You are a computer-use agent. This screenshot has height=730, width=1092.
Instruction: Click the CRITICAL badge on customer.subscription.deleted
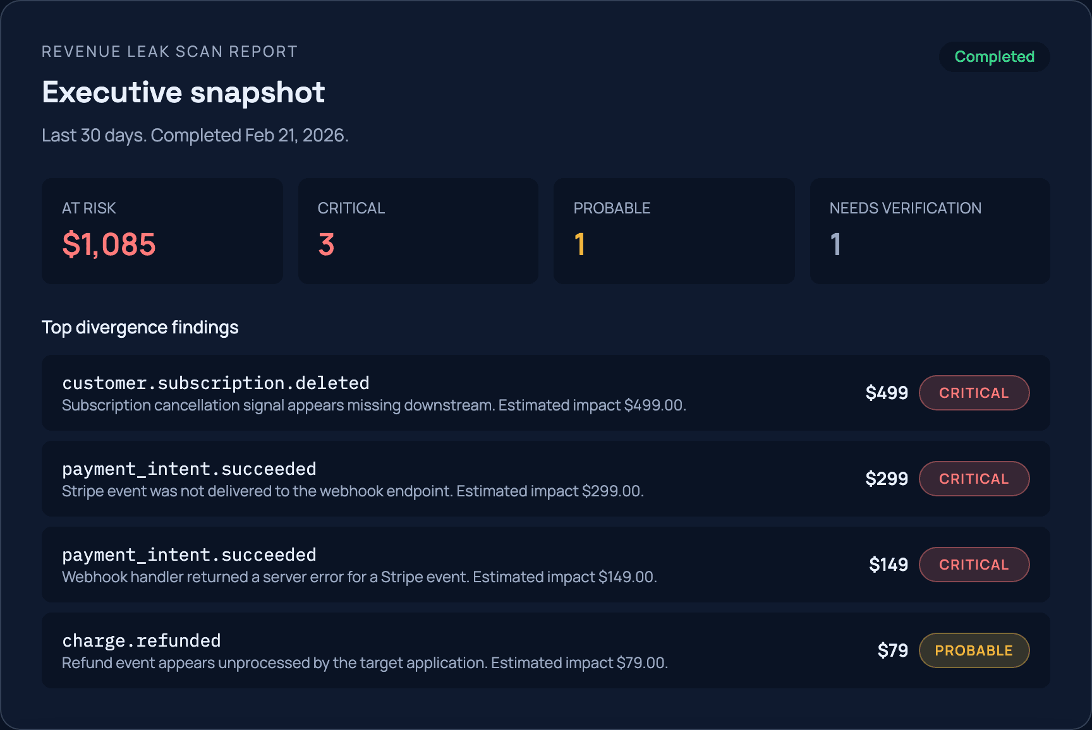974,393
